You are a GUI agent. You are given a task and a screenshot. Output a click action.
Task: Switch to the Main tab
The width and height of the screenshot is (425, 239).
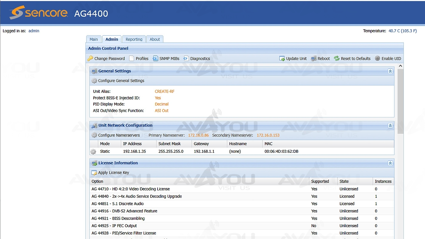[x=94, y=39]
